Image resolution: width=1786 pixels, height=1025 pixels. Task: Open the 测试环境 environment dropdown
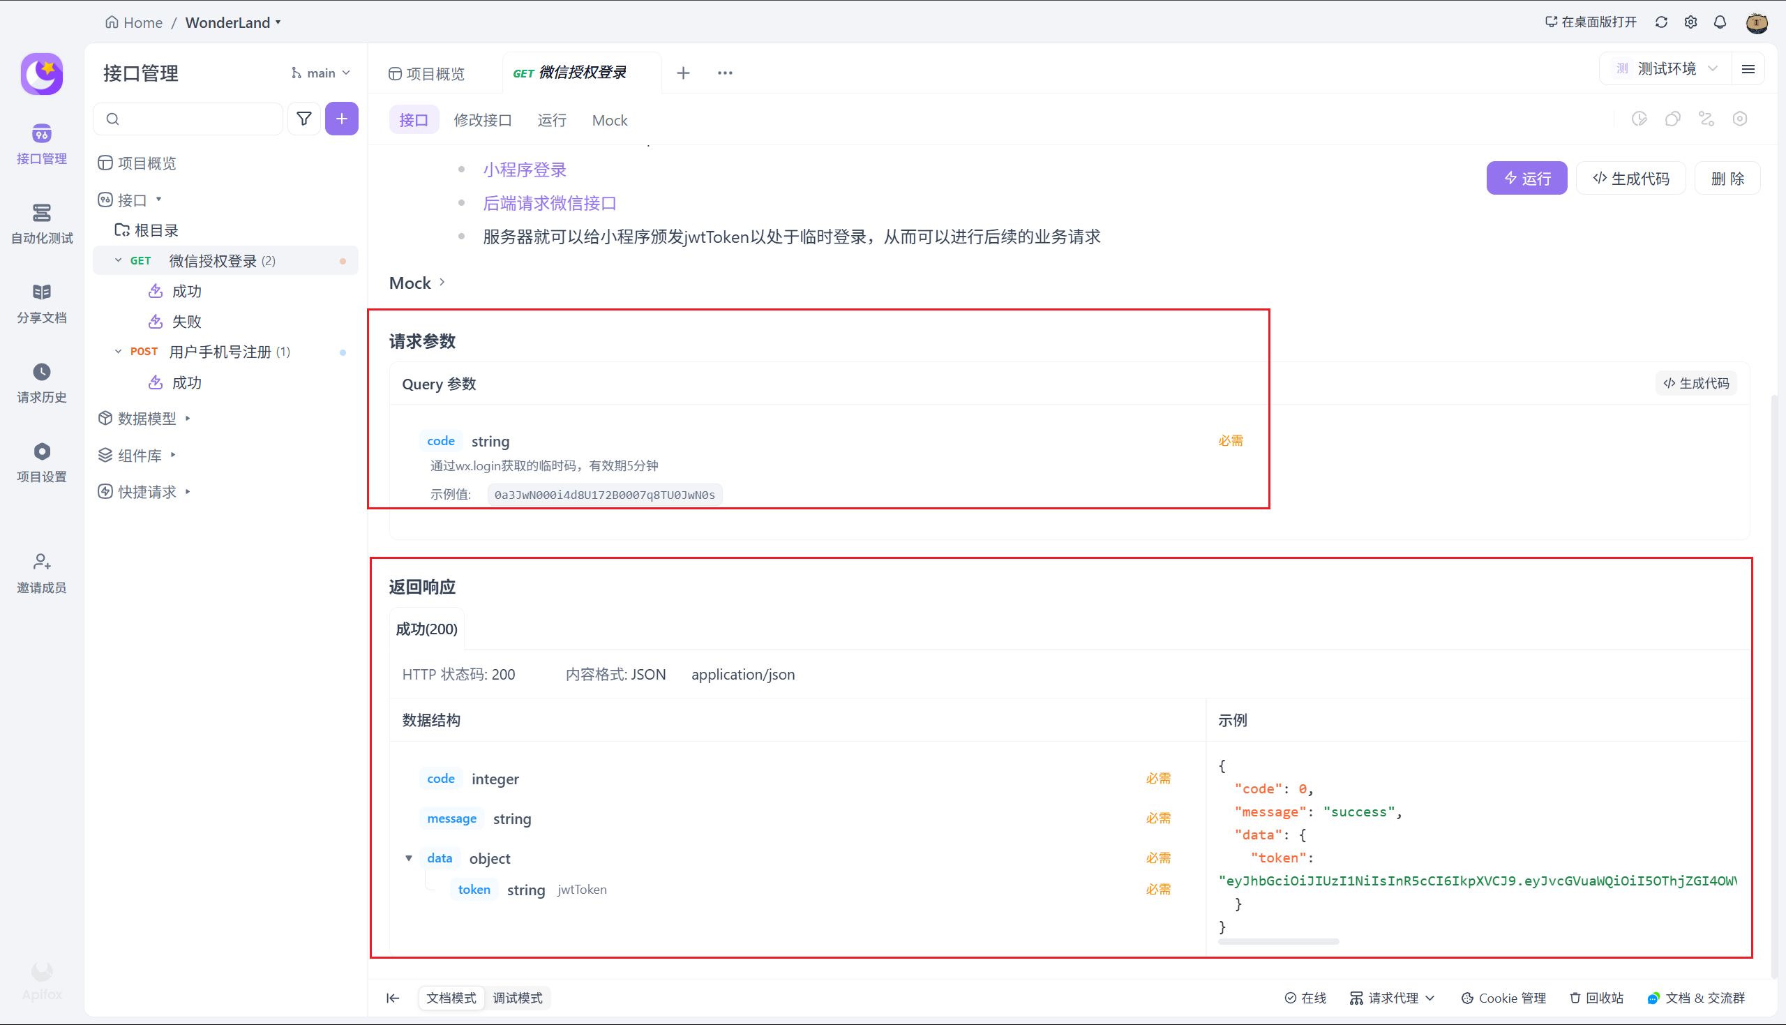point(1667,69)
